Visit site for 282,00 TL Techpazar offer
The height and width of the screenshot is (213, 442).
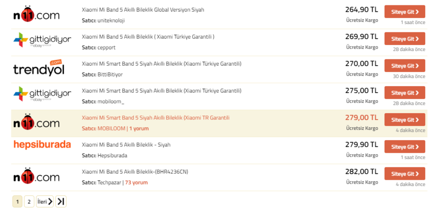(x=405, y=174)
